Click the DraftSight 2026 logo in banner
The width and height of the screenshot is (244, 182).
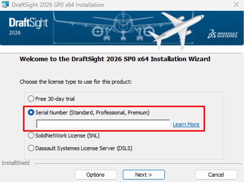tap(28, 26)
